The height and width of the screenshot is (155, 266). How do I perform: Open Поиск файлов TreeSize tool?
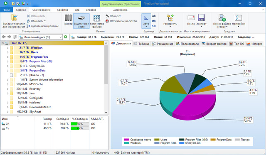click(222, 17)
